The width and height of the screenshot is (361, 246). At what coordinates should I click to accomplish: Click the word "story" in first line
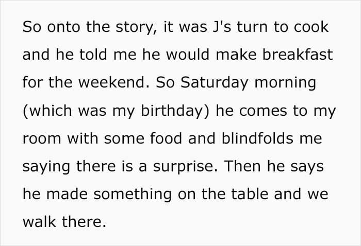136,28
